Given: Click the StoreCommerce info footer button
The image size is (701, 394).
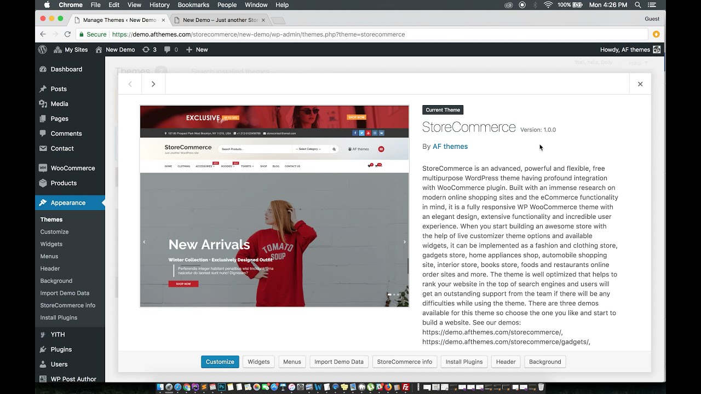Looking at the screenshot, I should [x=405, y=362].
